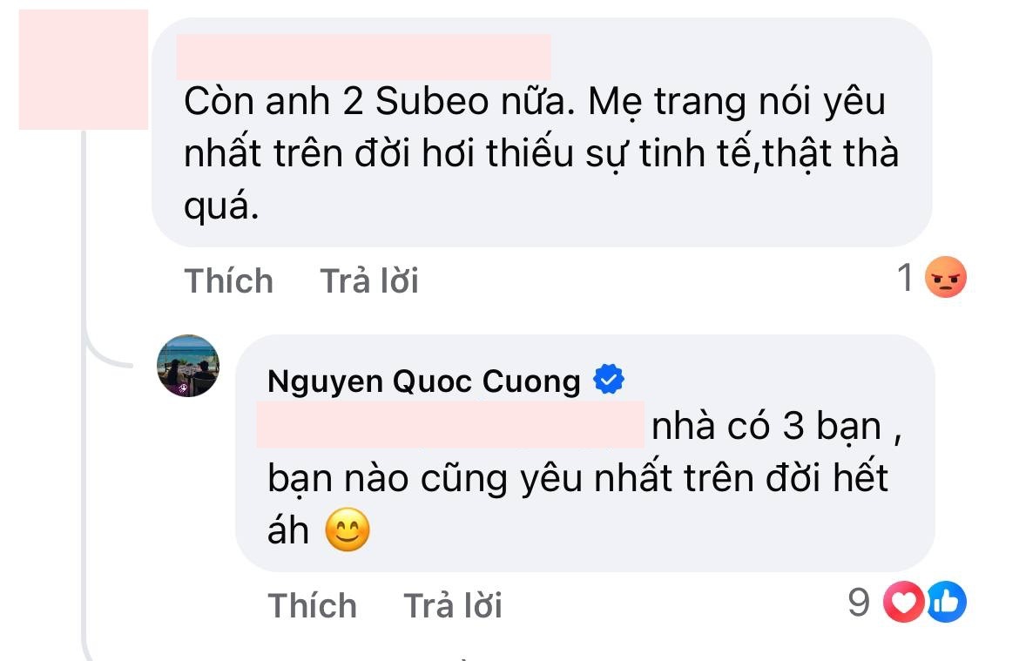Click Trả lời under the first comment
The image size is (1019, 661).
370,280
